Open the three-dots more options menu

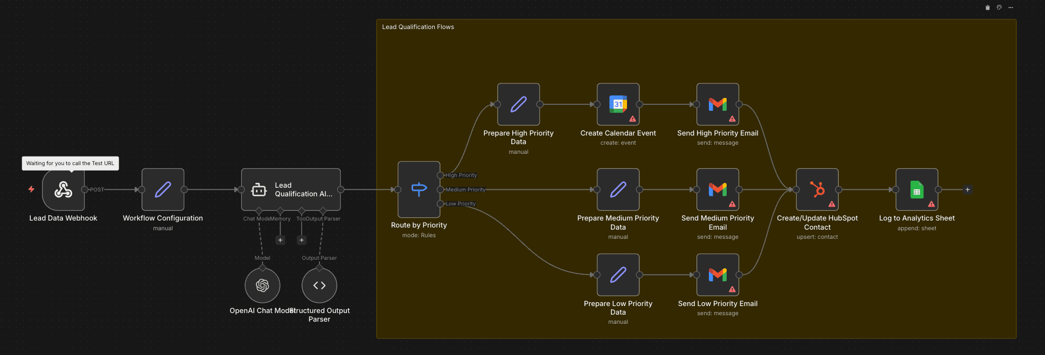pyautogui.click(x=1011, y=8)
